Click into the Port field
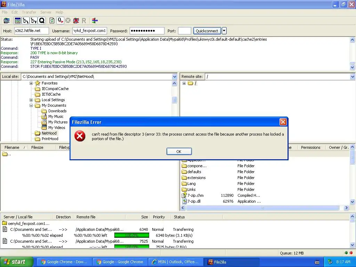The image size is (356, 267). 184,31
